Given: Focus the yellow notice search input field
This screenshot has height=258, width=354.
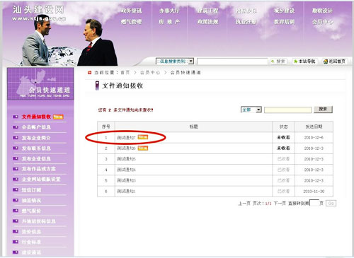Looking at the screenshot, I should coord(287,110).
